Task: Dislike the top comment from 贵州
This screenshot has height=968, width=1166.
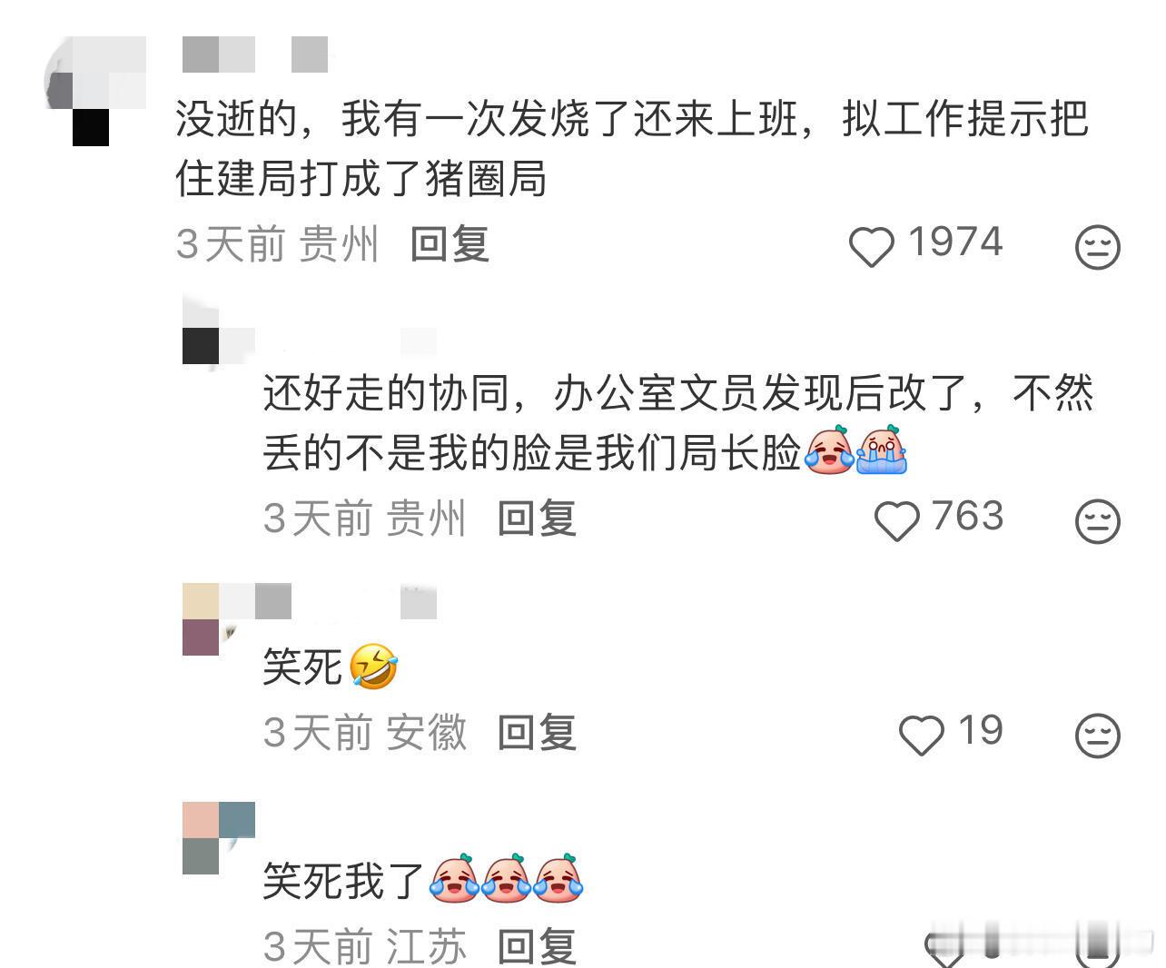Action: click(1098, 247)
